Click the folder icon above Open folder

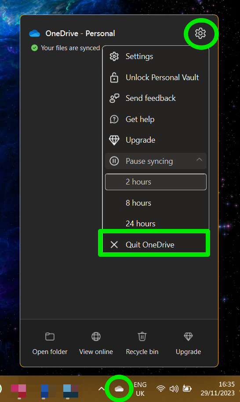click(50, 336)
